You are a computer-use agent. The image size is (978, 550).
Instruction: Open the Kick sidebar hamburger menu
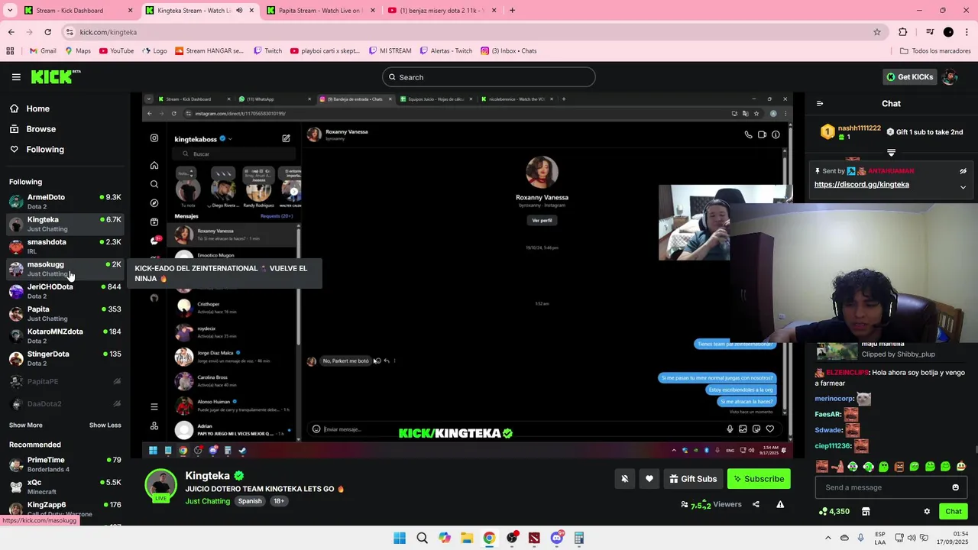[x=16, y=77]
